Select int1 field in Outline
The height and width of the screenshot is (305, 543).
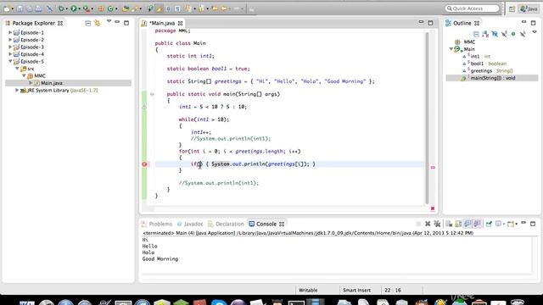[x=477, y=57]
